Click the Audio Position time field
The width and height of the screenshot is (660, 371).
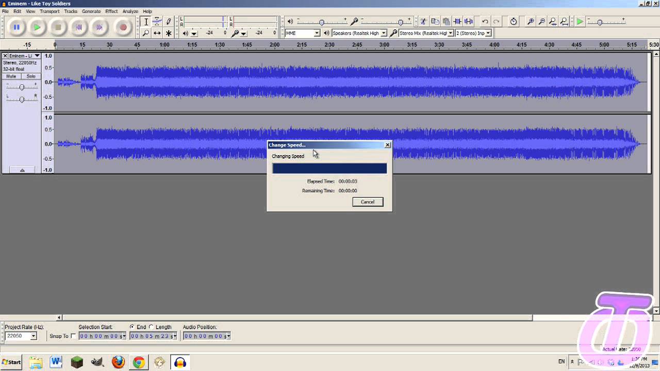206,336
